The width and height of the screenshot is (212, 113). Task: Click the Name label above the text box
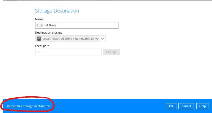tap(39, 19)
